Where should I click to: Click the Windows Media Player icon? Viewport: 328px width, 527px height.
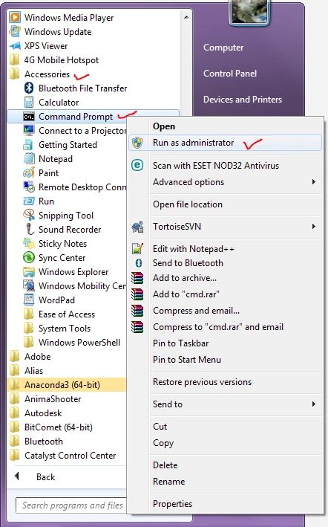(x=15, y=18)
